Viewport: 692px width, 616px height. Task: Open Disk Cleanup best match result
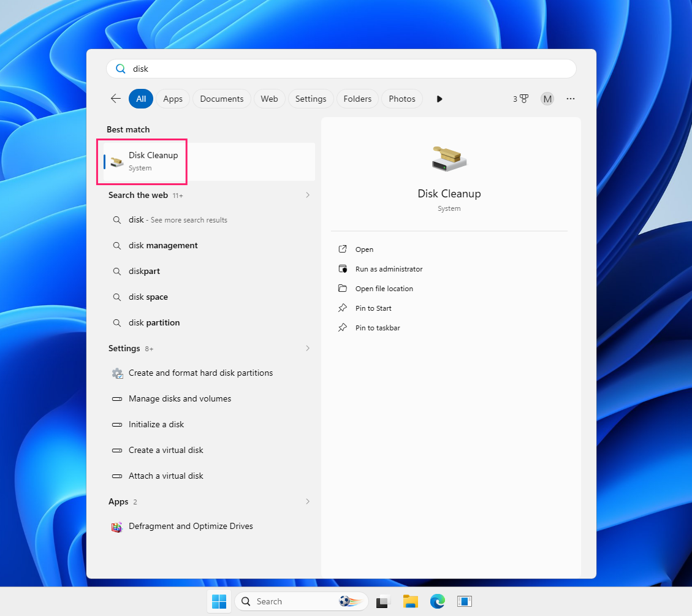click(x=209, y=161)
